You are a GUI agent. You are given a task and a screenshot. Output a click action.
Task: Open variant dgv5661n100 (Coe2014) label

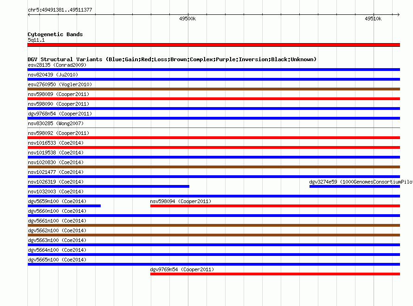[57, 221]
